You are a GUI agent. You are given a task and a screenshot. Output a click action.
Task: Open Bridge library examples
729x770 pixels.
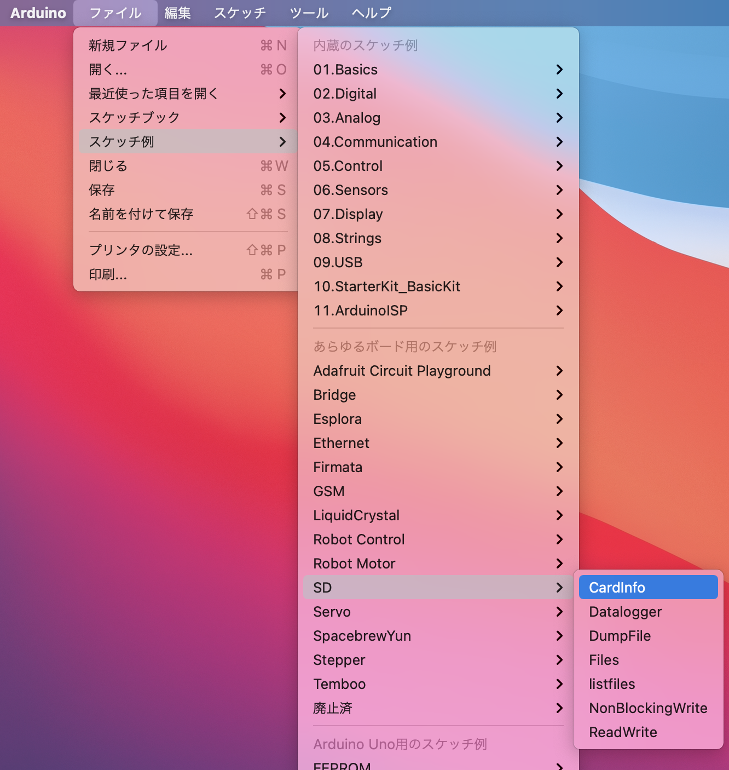click(438, 395)
